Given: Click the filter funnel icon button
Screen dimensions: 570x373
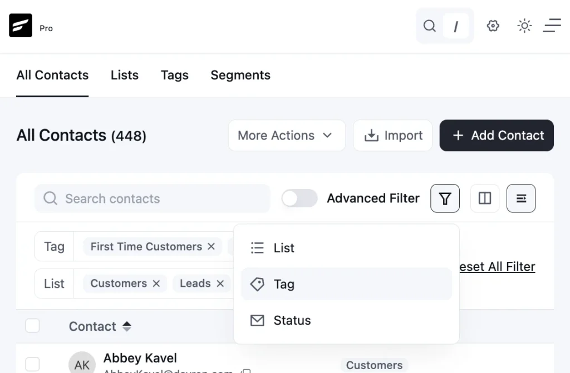Looking at the screenshot, I should [x=445, y=198].
